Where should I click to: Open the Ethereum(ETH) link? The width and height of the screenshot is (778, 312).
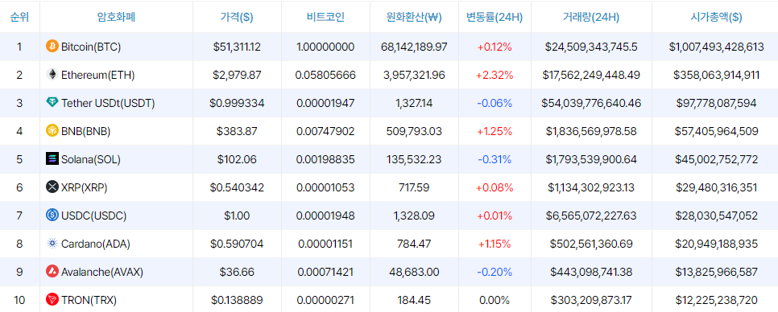pos(98,76)
